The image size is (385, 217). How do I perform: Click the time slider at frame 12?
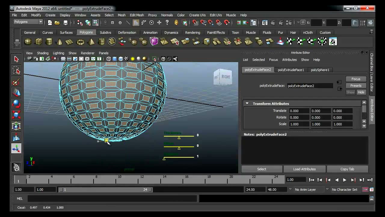click(x=142, y=180)
